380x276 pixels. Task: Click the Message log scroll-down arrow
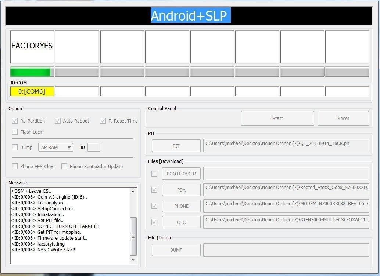tap(133, 260)
